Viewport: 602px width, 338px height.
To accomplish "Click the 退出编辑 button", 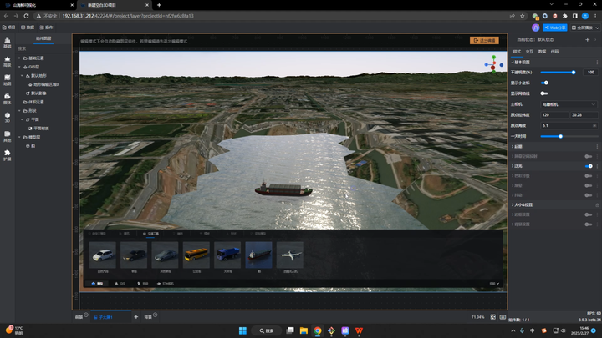I will [484, 40].
